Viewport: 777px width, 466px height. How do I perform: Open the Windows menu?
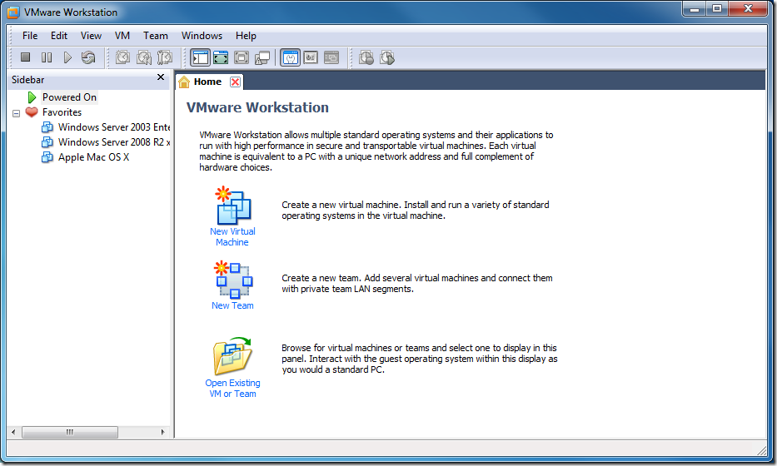click(202, 36)
